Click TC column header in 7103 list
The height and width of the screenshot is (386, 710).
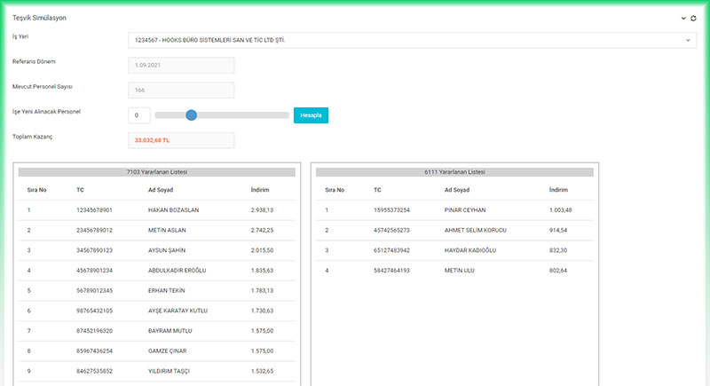click(x=81, y=190)
